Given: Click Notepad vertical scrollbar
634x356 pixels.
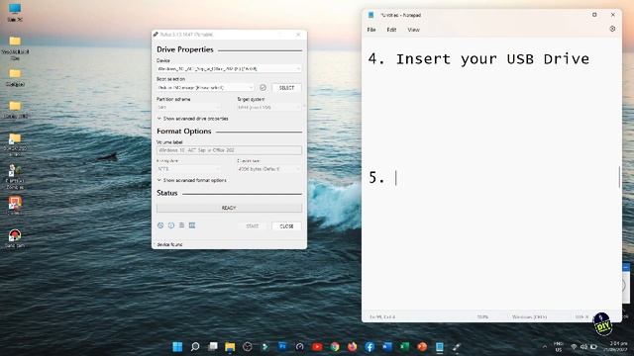Looking at the screenshot, I should point(619,176).
